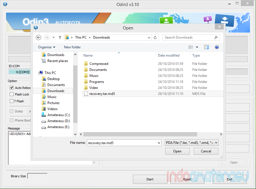Sort by Date modified column
256x189 pixels.
pyautogui.click(x=169, y=55)
